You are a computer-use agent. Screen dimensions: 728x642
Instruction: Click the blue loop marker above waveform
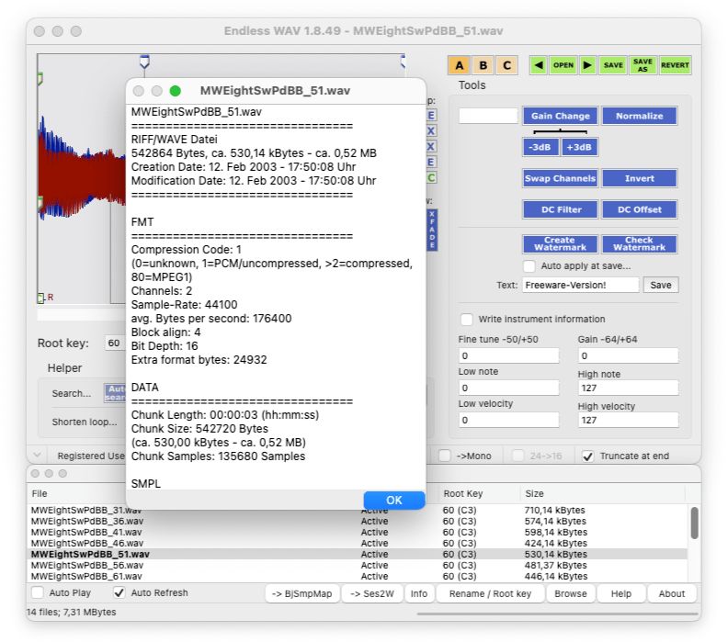pos(143,62)
